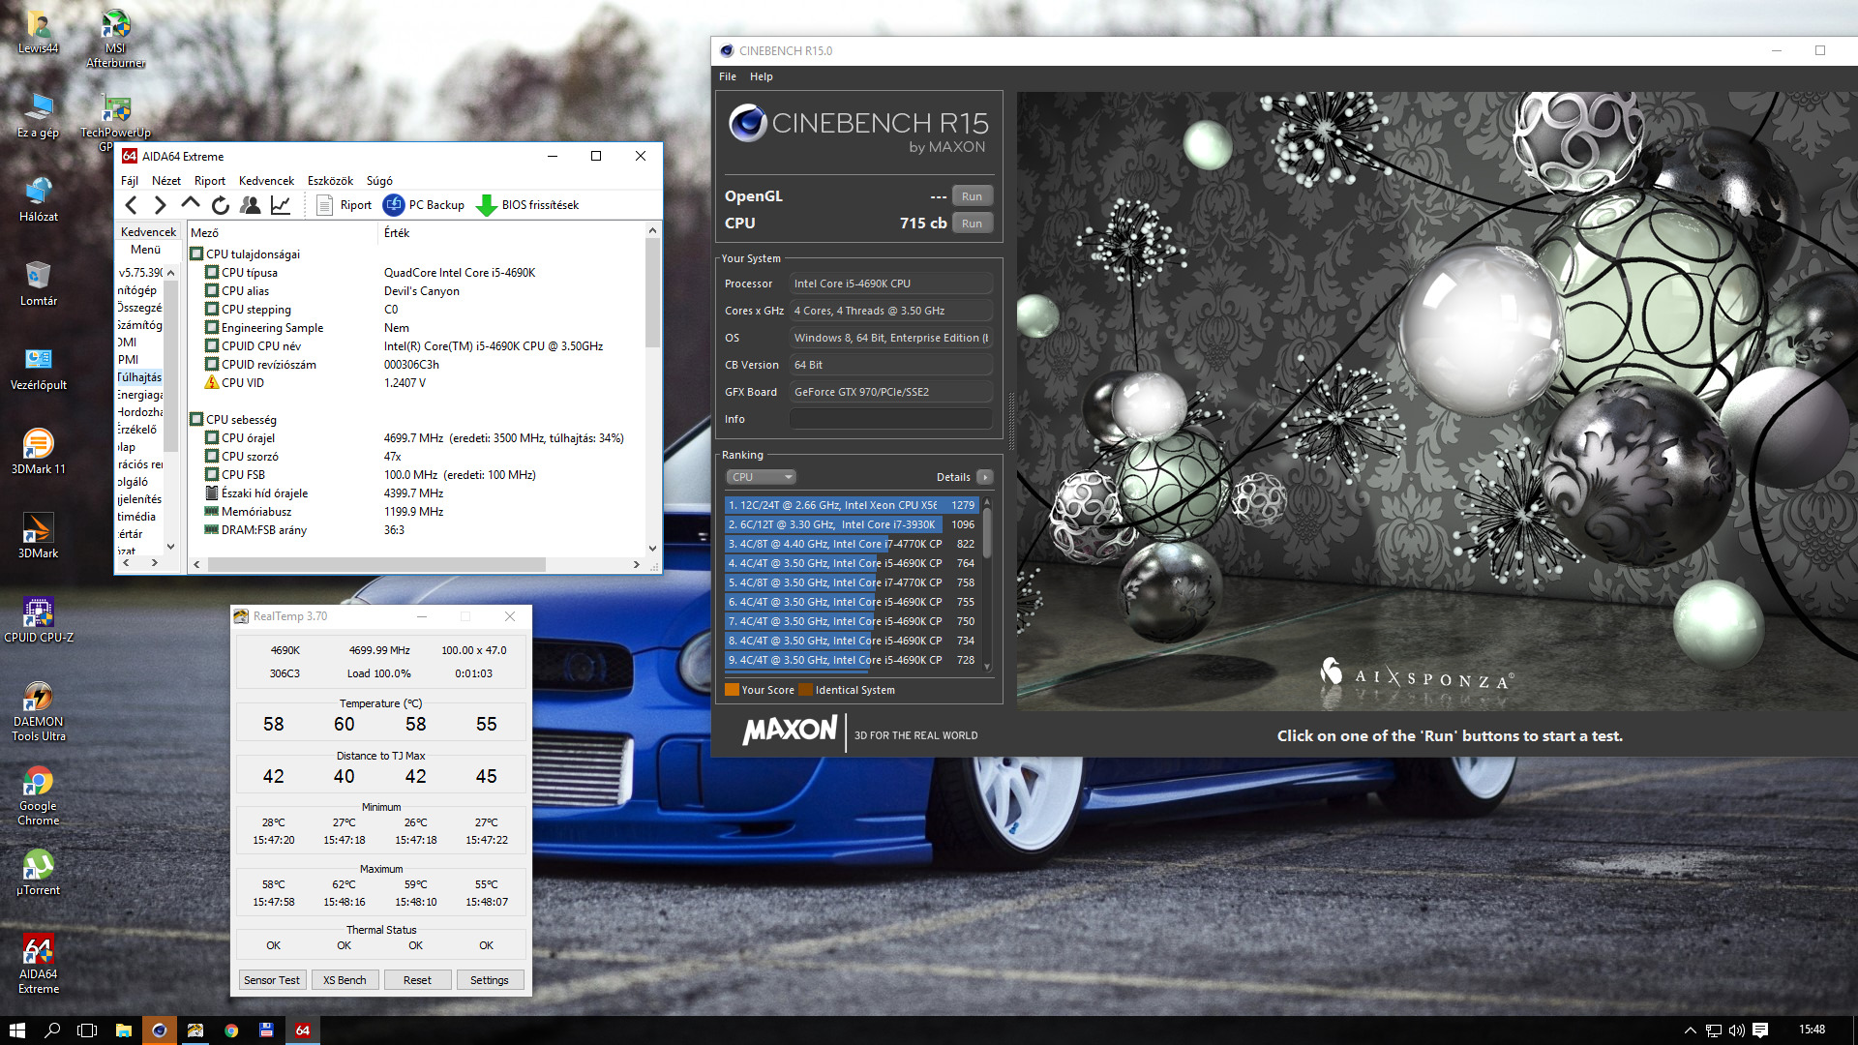Open Action Center notifications icon
The height and width of the screenshot is (1045, 1858).
coord(1760,1030)
